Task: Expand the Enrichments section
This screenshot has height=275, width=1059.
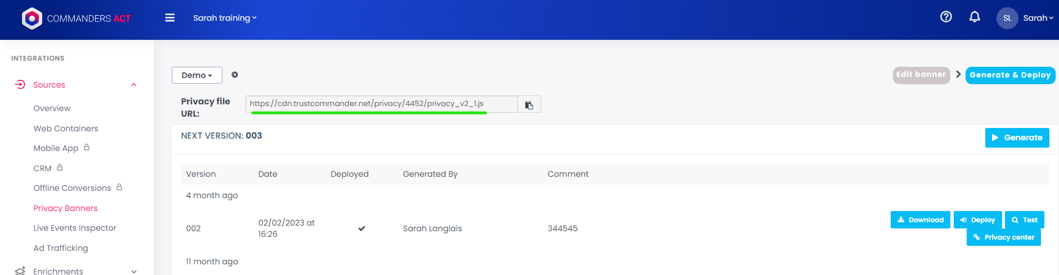Action: point(133,271)
